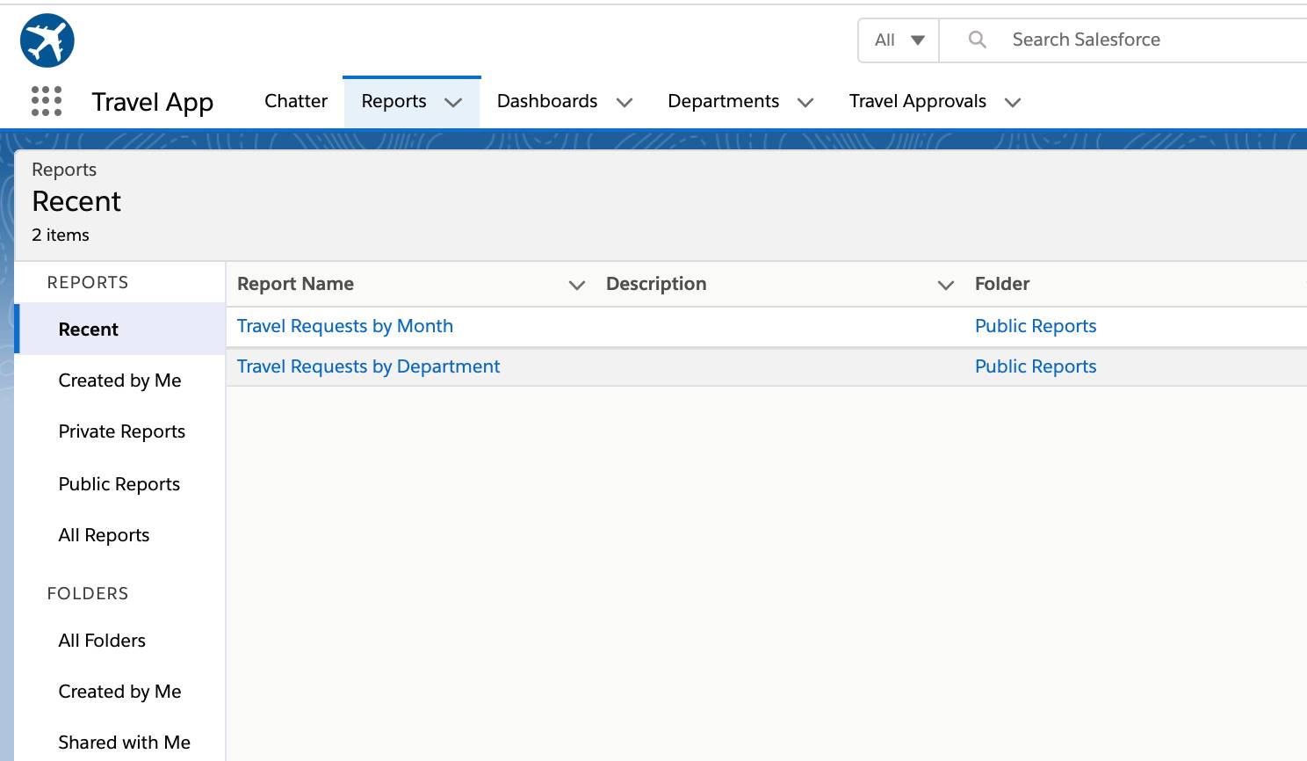
Task: Select Public Reports in the sidebar
Action: pyautogui.click(x=119, y=484)
